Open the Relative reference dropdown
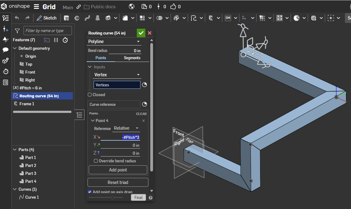This screenshot has width=351, height=209. [x=126, y=128]
